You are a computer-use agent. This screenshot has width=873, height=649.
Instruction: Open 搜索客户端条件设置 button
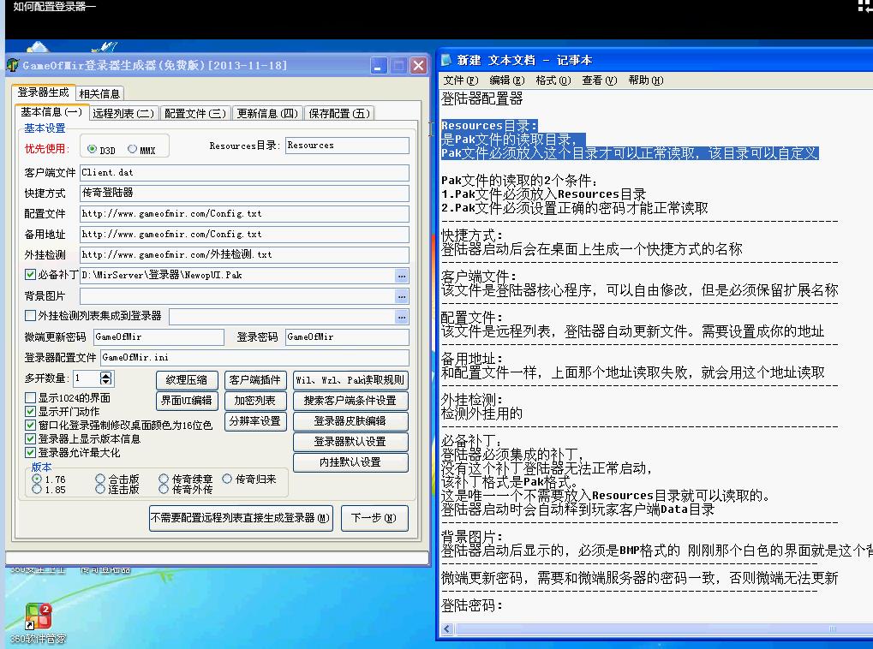click(350, 401)
